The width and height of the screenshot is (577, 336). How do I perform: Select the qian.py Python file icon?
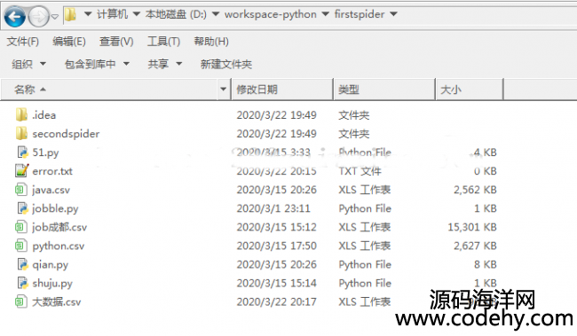pos(22,264)
